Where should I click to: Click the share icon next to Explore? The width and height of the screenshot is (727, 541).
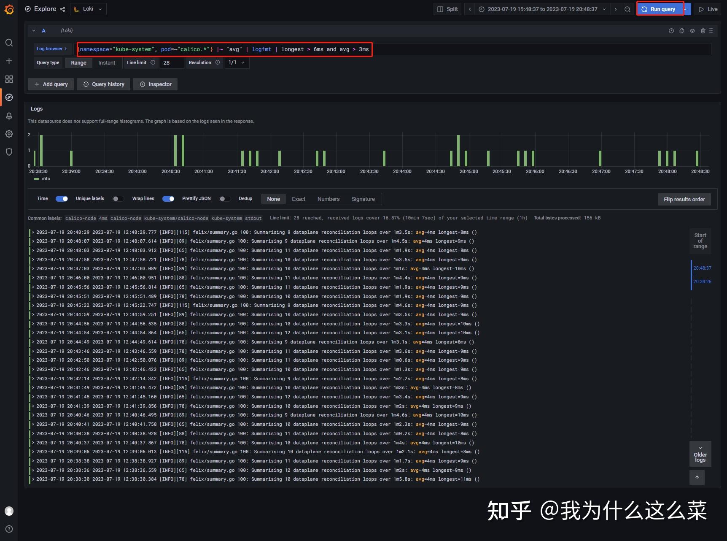(x=62, y=9)
